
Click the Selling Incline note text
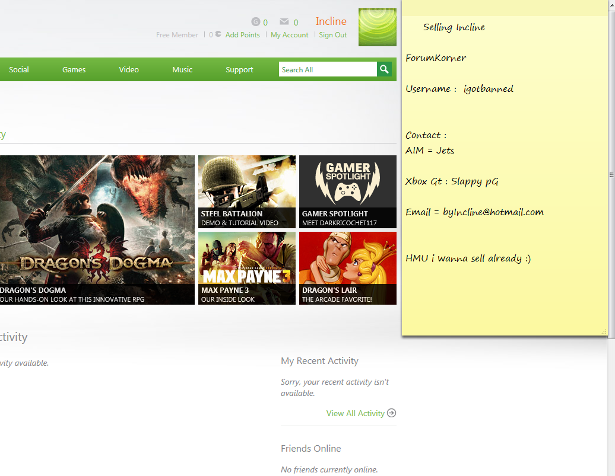pyautogui.click(x=454, y=27)
